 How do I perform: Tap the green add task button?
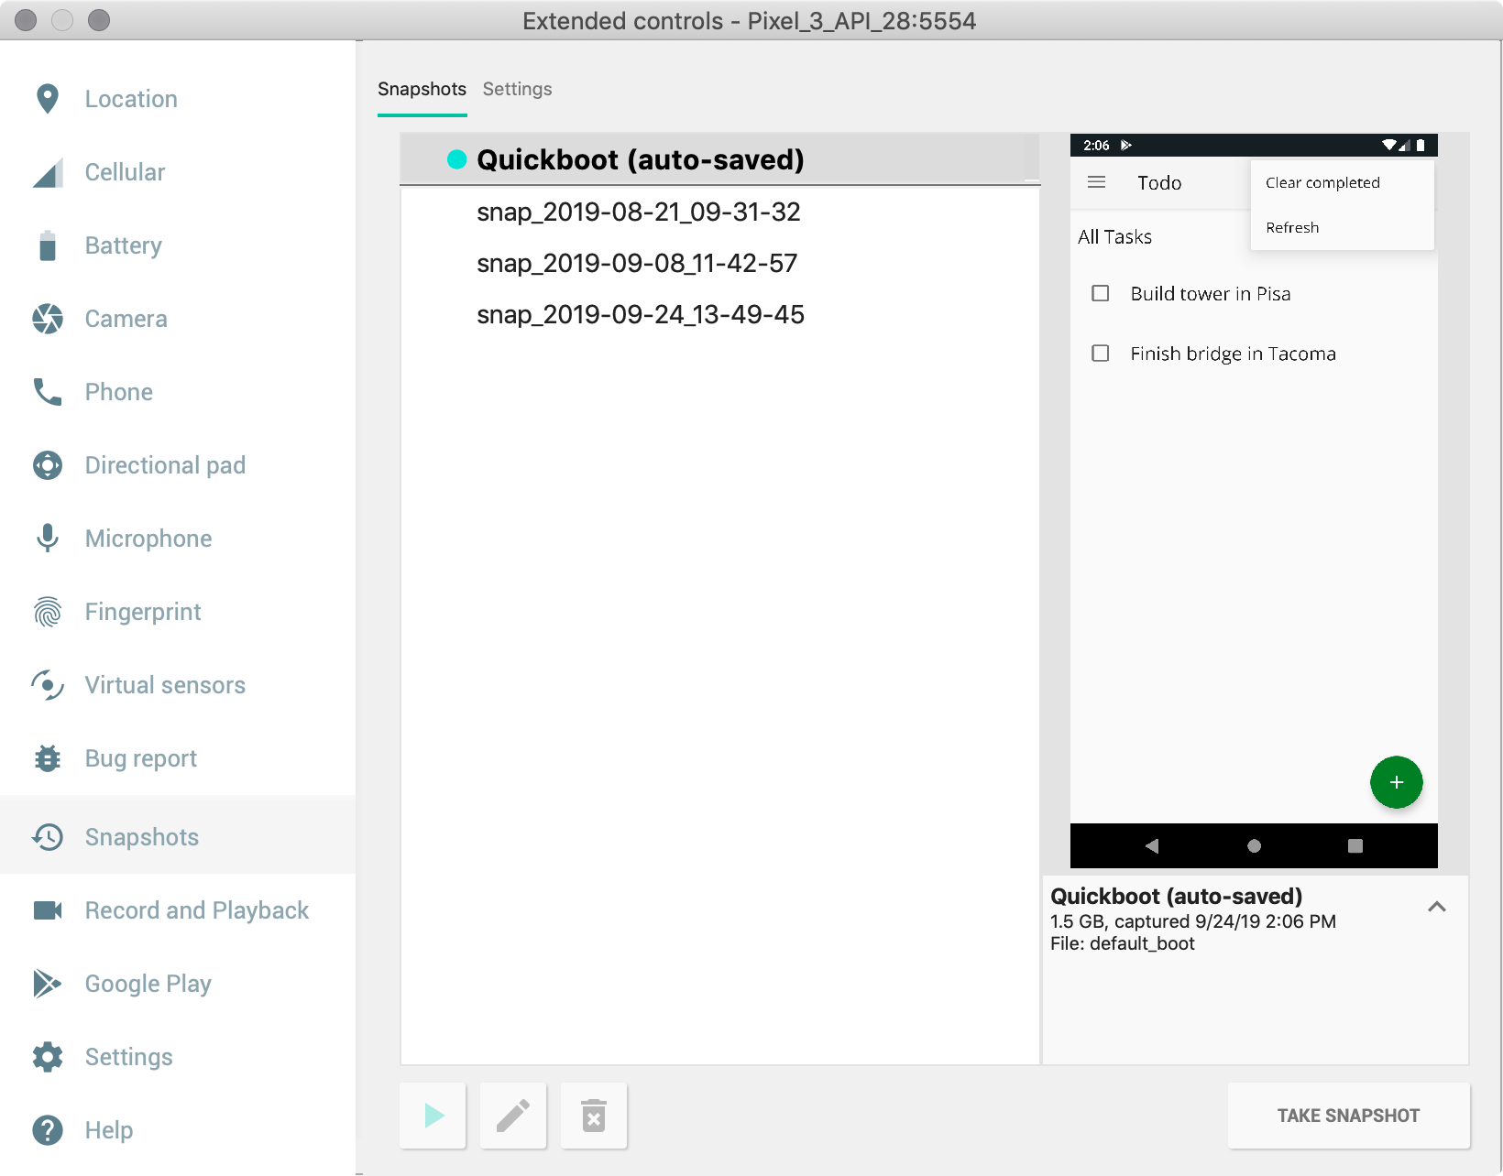pos(1396,782)
